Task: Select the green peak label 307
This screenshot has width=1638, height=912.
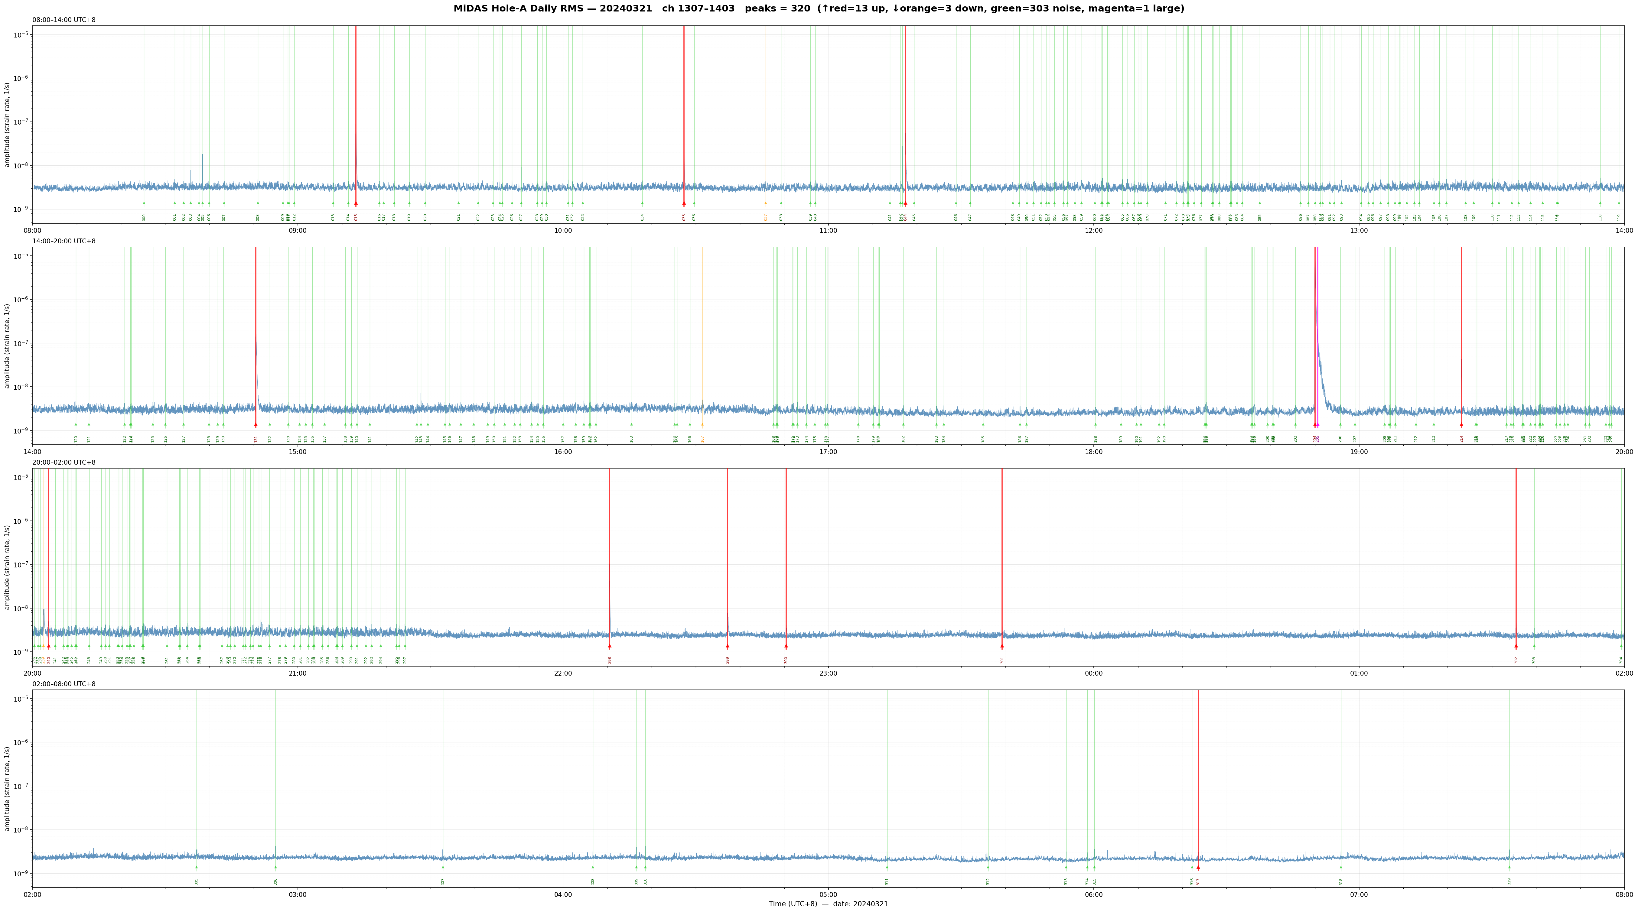Action: (443, 881)
